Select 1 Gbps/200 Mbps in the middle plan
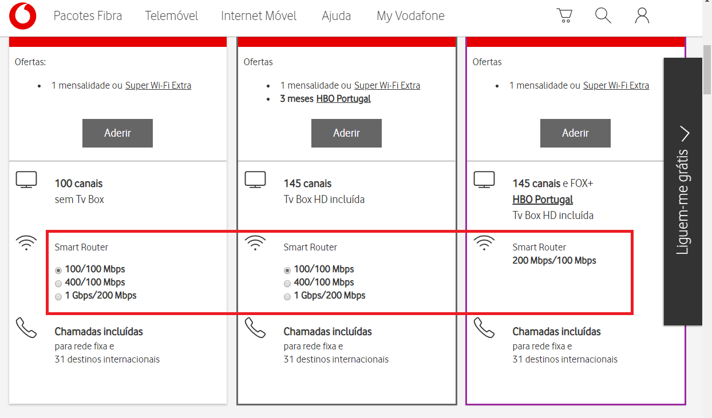 [287, 296]
